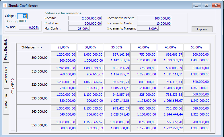Click the cell 1.380.000,00
Viewport: 224px width, 137px height.
[x=200, y=74]
